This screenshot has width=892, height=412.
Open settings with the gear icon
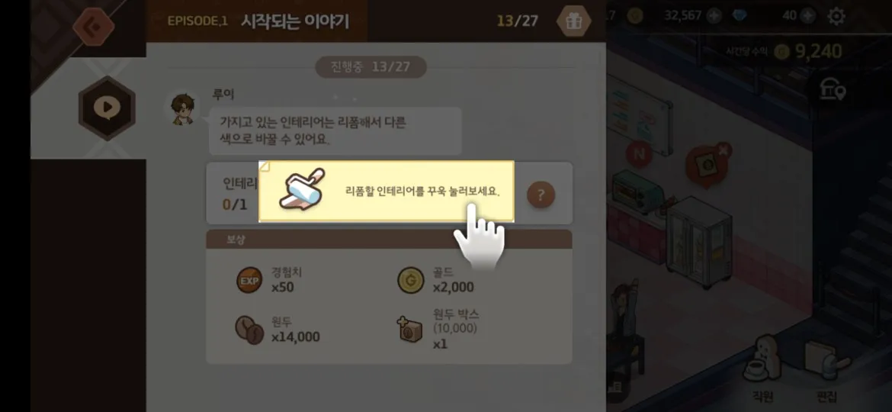pos(836,16)
